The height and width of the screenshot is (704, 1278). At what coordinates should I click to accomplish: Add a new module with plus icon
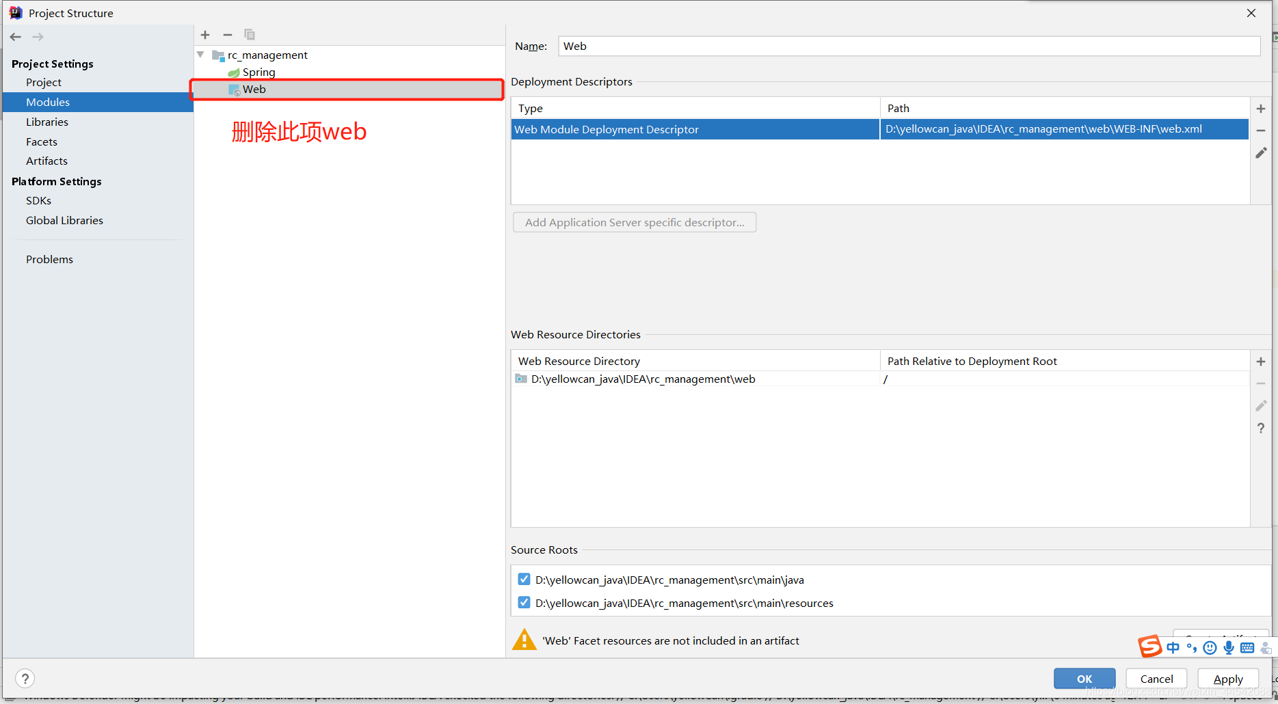click(205, 35)
